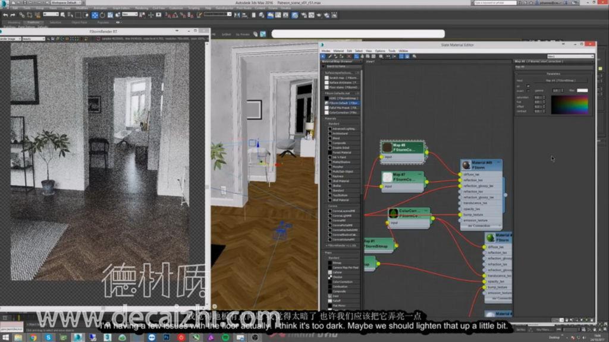Show the Rendered Frame Window
The image size is (609, 342).
point(312,15)
